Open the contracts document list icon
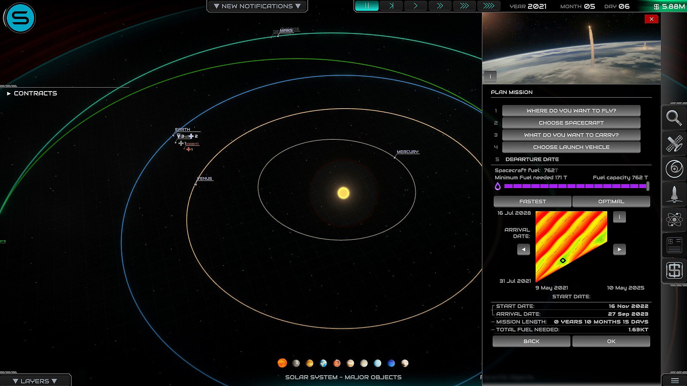 (x=674, y=245)
